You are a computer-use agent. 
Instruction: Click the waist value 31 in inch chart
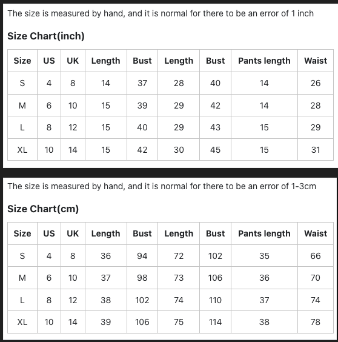[x=316, y=150]
